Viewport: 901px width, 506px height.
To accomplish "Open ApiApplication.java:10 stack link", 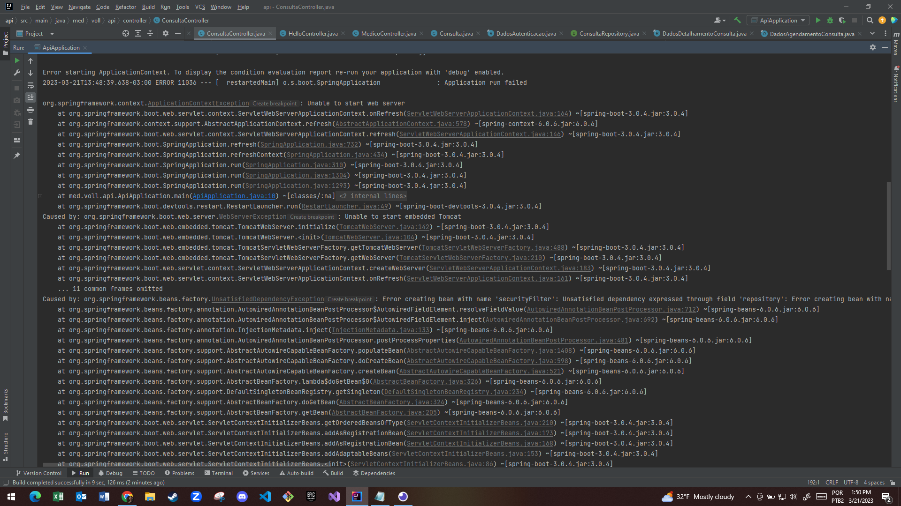I will point(234,196).
